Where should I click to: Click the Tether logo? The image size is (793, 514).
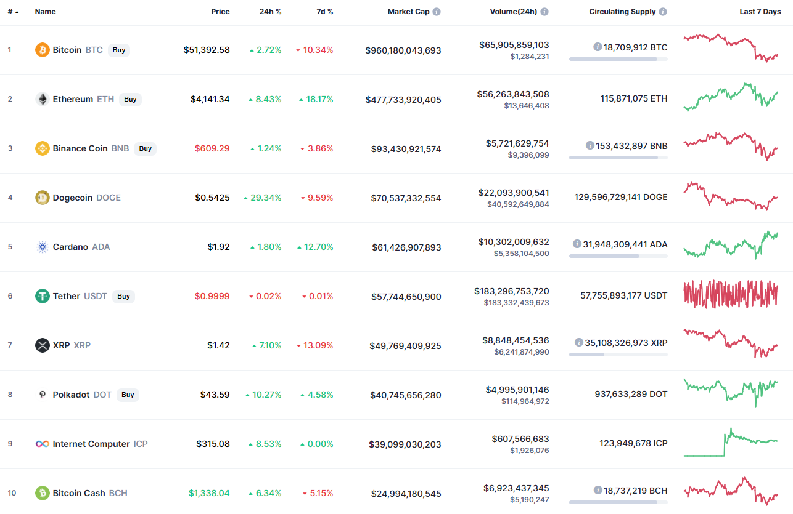click(42, 296)
